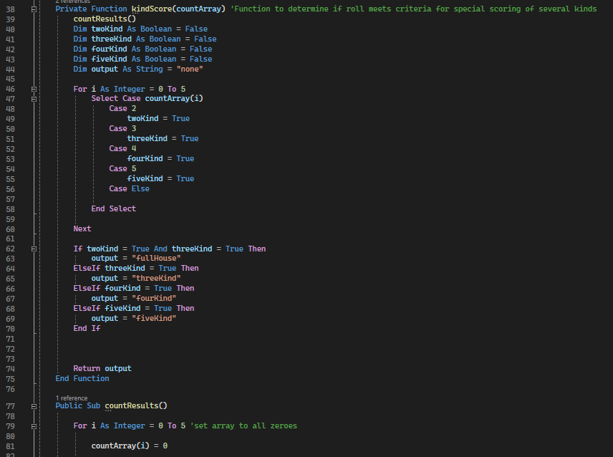Click the "fourKind" string literal on line 67

coord(154,298)
